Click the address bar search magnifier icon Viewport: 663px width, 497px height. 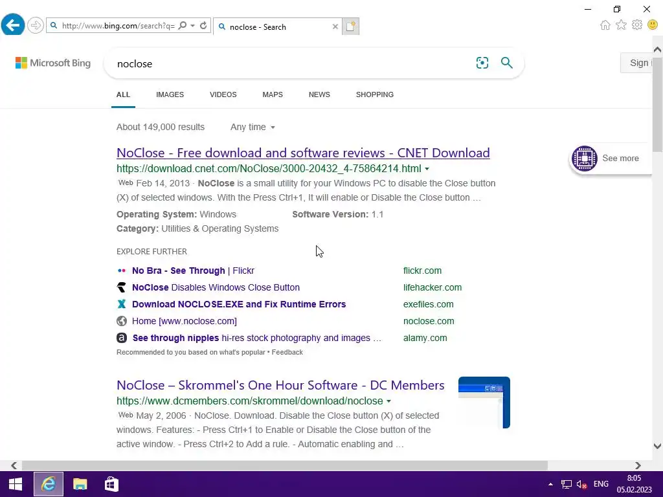click(182, 26)
